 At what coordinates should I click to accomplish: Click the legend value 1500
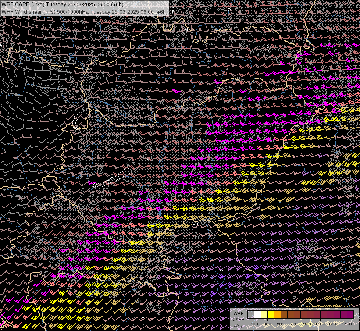pyautogui.click(x=347, y=324)
